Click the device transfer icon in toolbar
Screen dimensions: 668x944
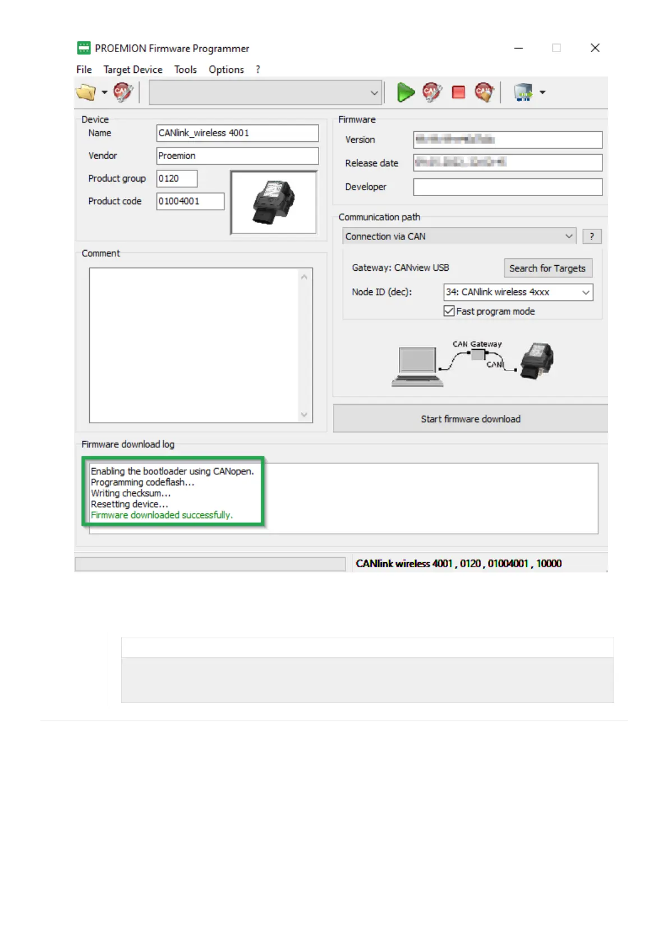523,92
